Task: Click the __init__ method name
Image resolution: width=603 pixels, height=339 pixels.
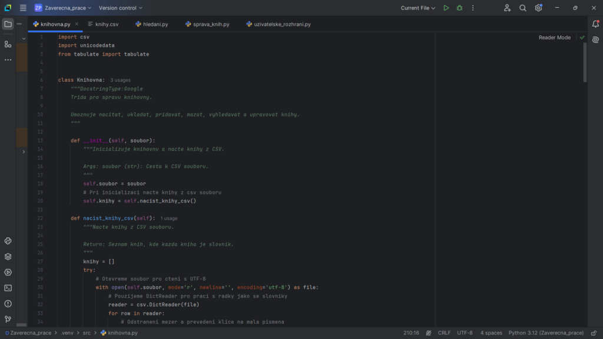Action: pyautogui.click(x=96, y=141)
